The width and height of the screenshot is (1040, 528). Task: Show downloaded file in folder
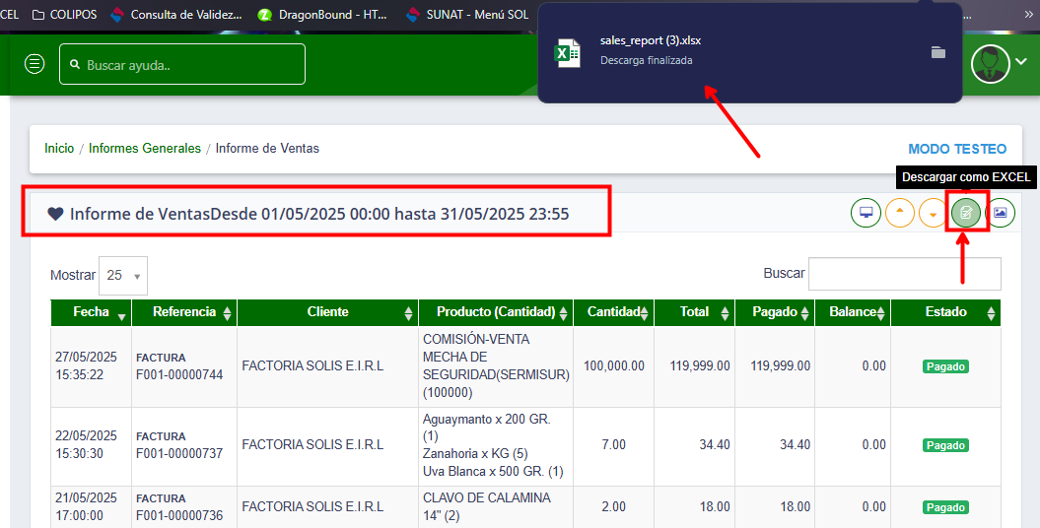point(938,52)
